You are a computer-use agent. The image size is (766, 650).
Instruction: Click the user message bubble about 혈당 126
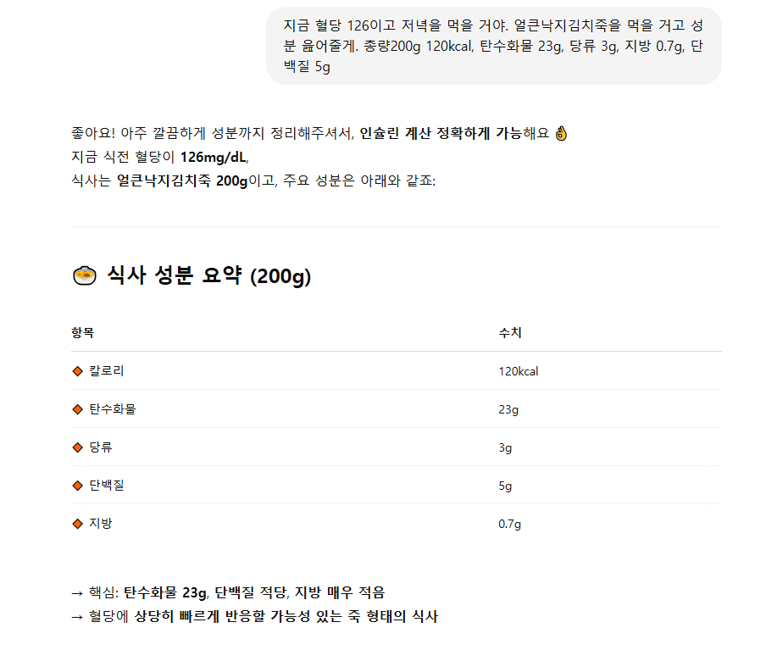pos(493,46)
